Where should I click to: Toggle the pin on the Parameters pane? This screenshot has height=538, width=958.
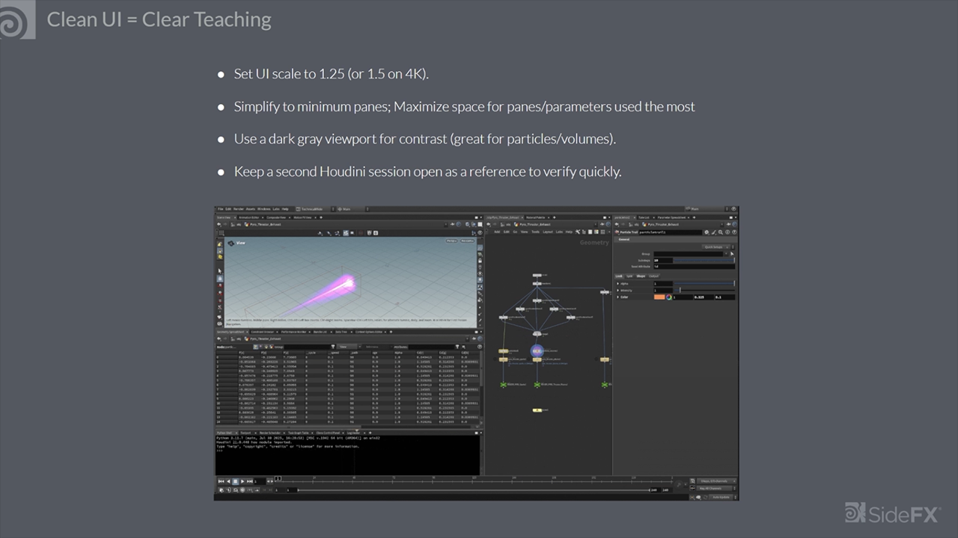[729, 224]
